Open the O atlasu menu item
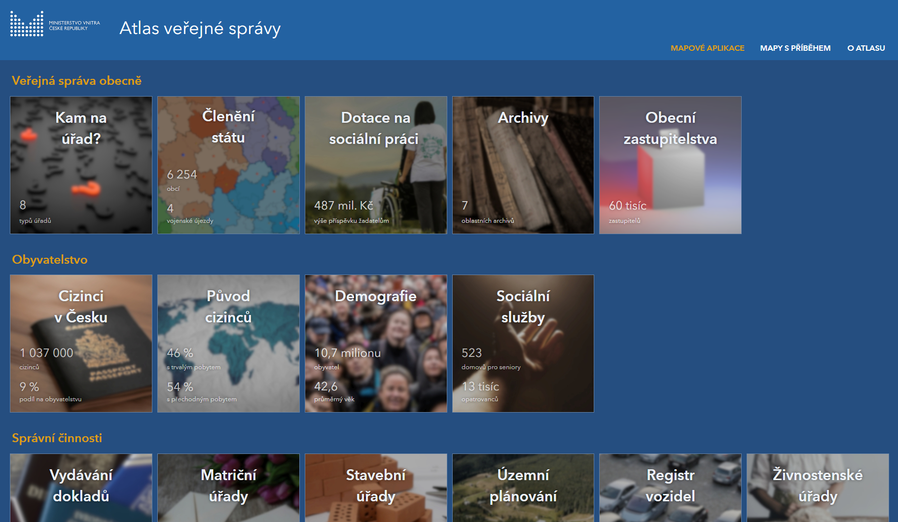 point(866,48)
